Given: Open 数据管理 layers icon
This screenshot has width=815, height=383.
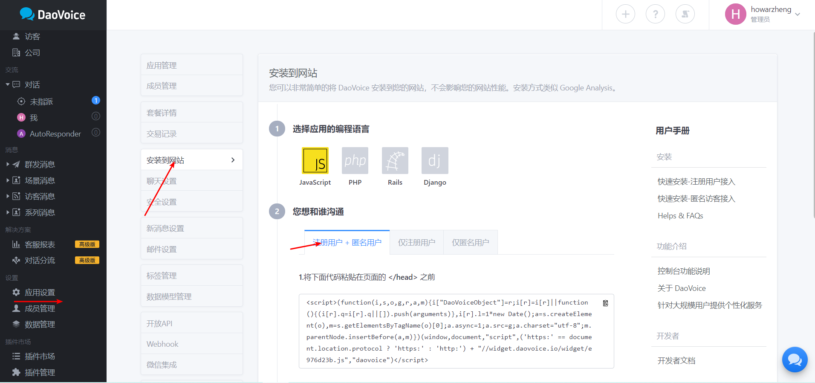Looking at the screenshot, I should pos(16,324).
